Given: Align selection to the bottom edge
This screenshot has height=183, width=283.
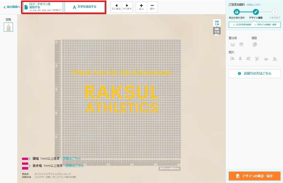Looking at the screenshot, I should click(275, 59).
